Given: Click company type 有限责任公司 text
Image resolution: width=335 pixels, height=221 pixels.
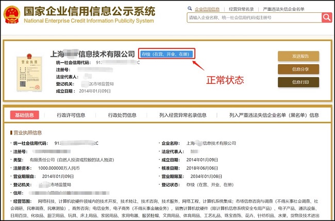Looking at the screenshot, I should coord(72,160).
